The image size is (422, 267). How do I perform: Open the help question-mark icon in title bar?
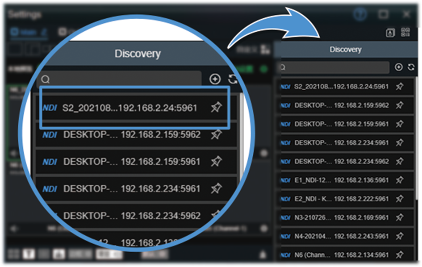click(360, 14)
